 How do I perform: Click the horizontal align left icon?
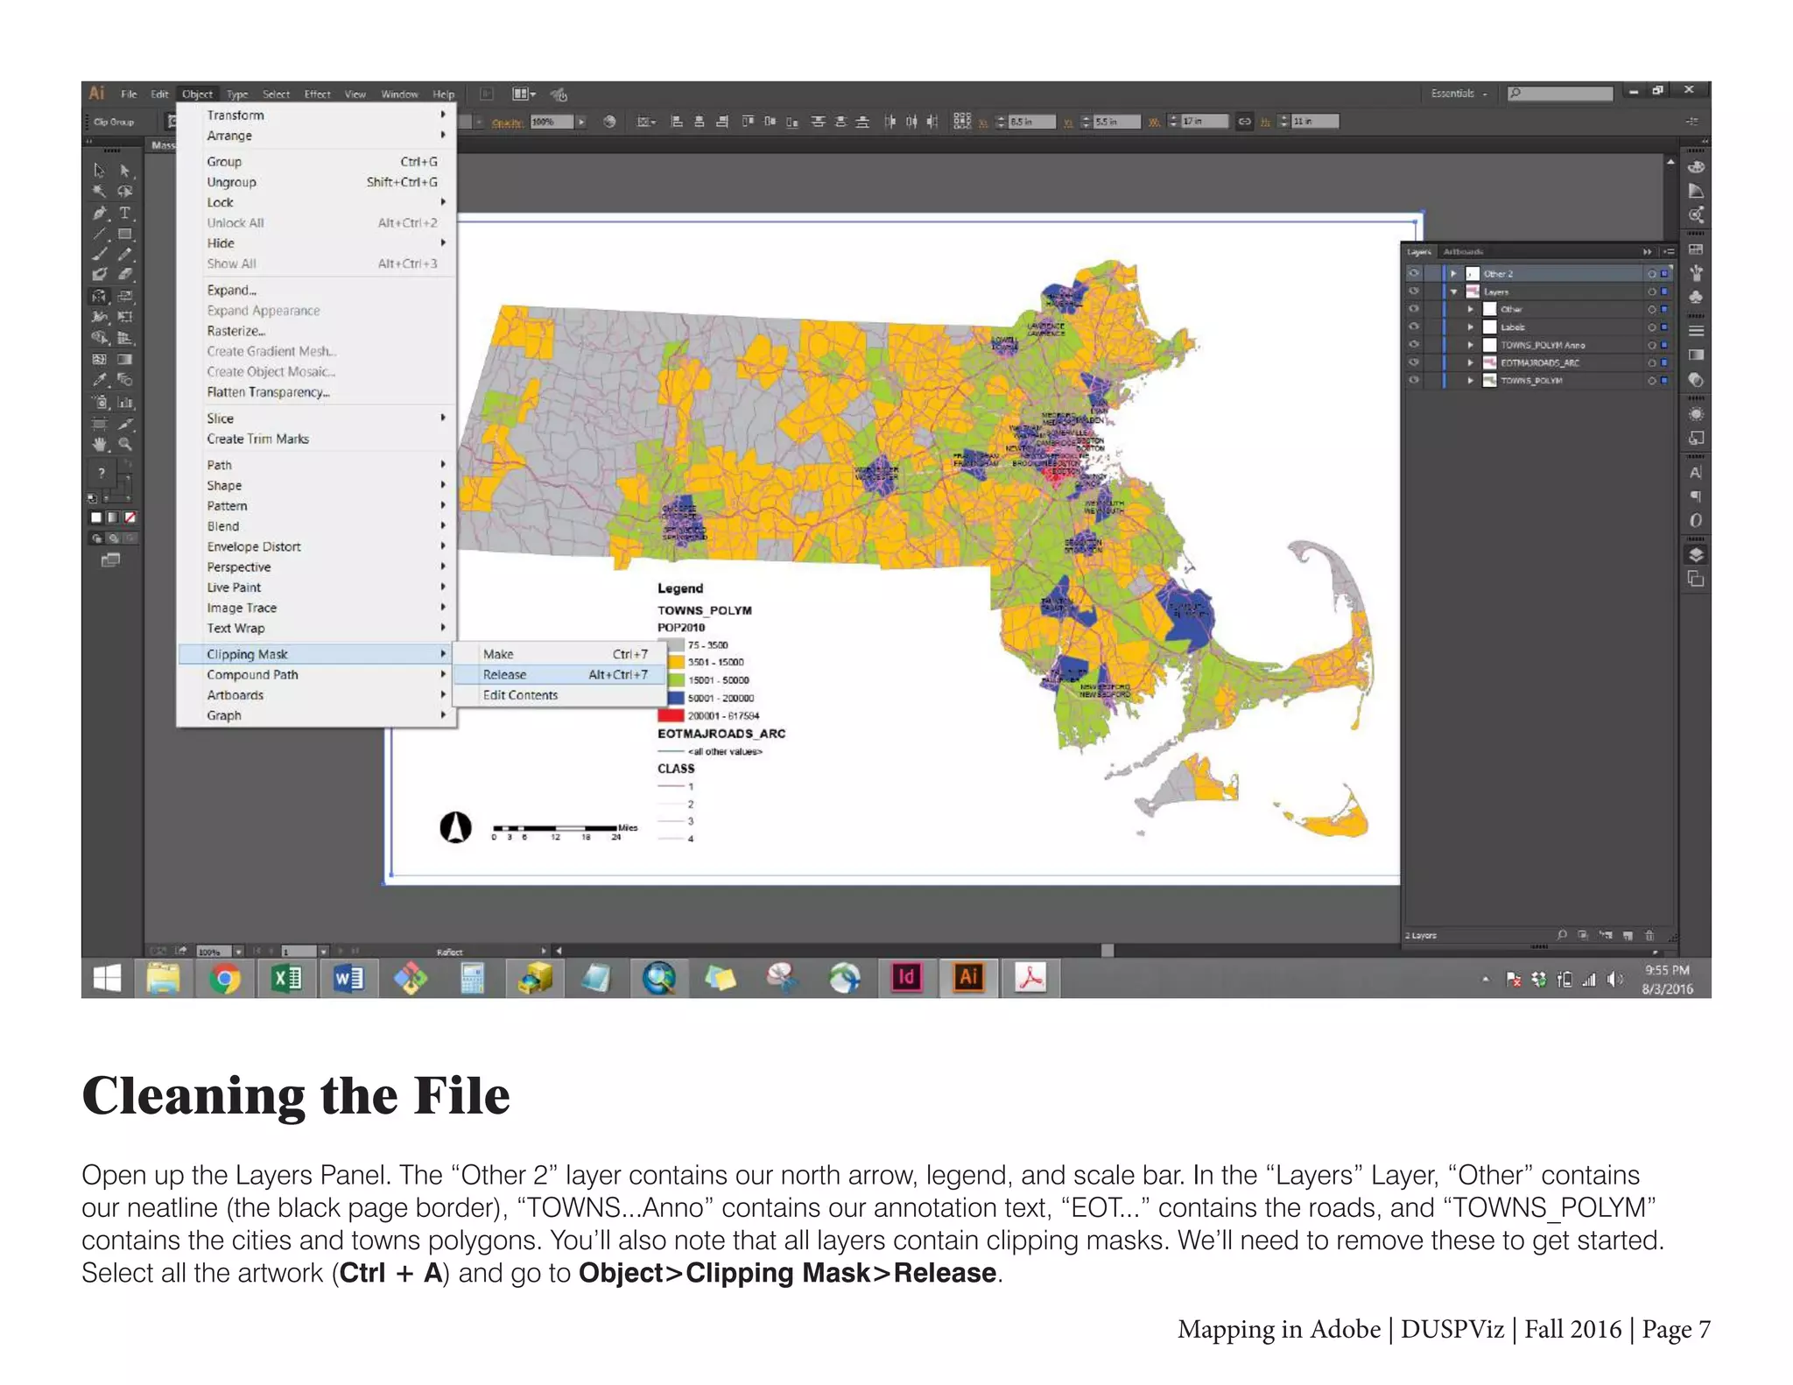coord(677,122)
